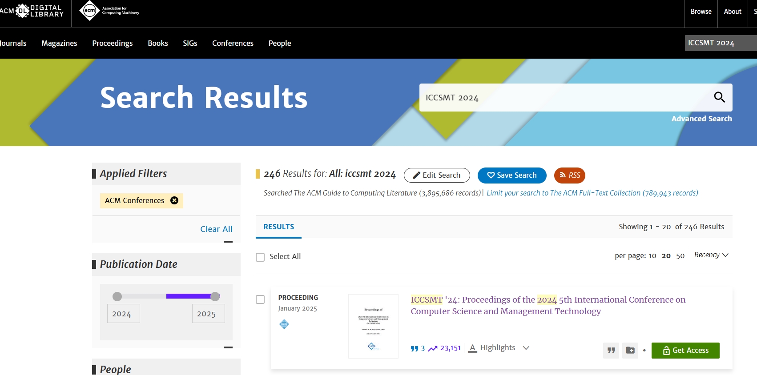Click the 2025 end year field
This screenshot has height=375, width=757.
(208, 314)
